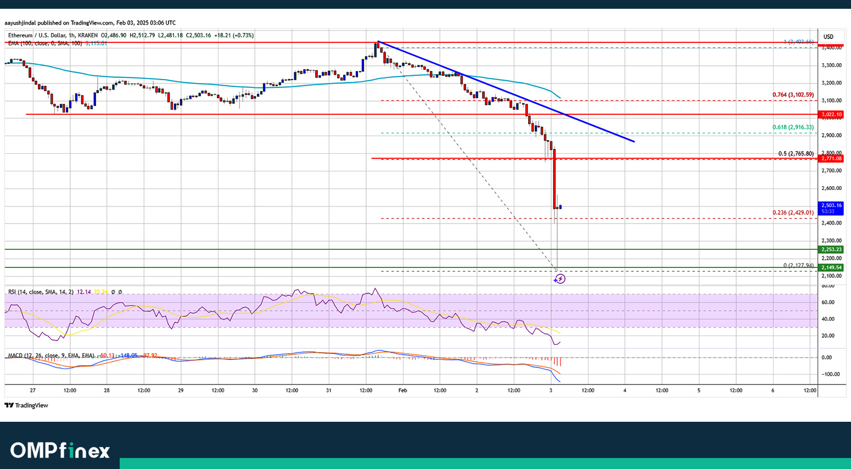Click the blue 2,503.16 current price label
Viewport: 851px width, 469px height.
tap(831, 208)
